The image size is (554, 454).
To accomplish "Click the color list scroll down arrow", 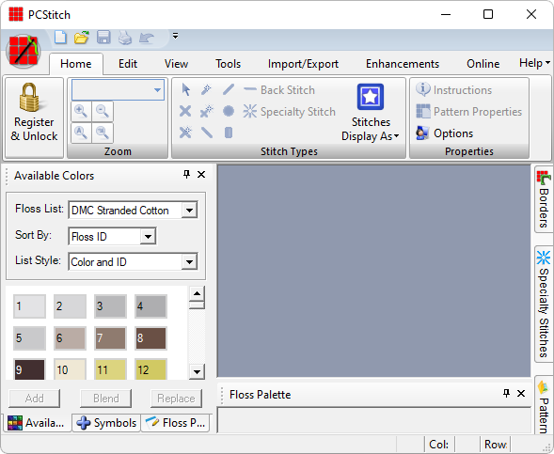I will coord(197,371).
